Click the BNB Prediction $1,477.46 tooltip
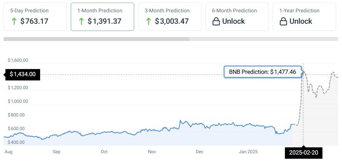This screenshot has height=163, width=342. point(262,72)
